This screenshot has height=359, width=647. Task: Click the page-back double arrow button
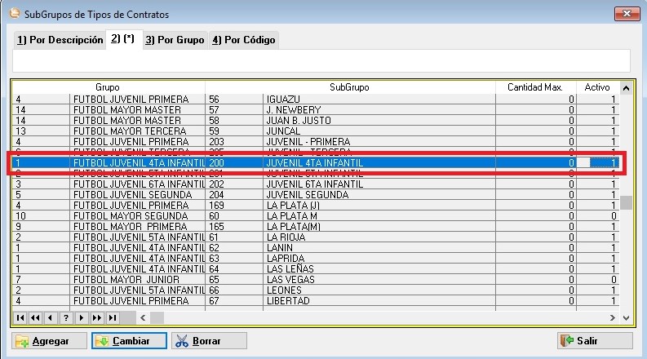[x=35, y=317]
